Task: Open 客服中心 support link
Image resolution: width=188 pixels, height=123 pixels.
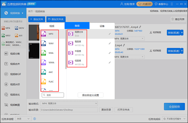Action: pyautogui.click(x=161, y=4)
